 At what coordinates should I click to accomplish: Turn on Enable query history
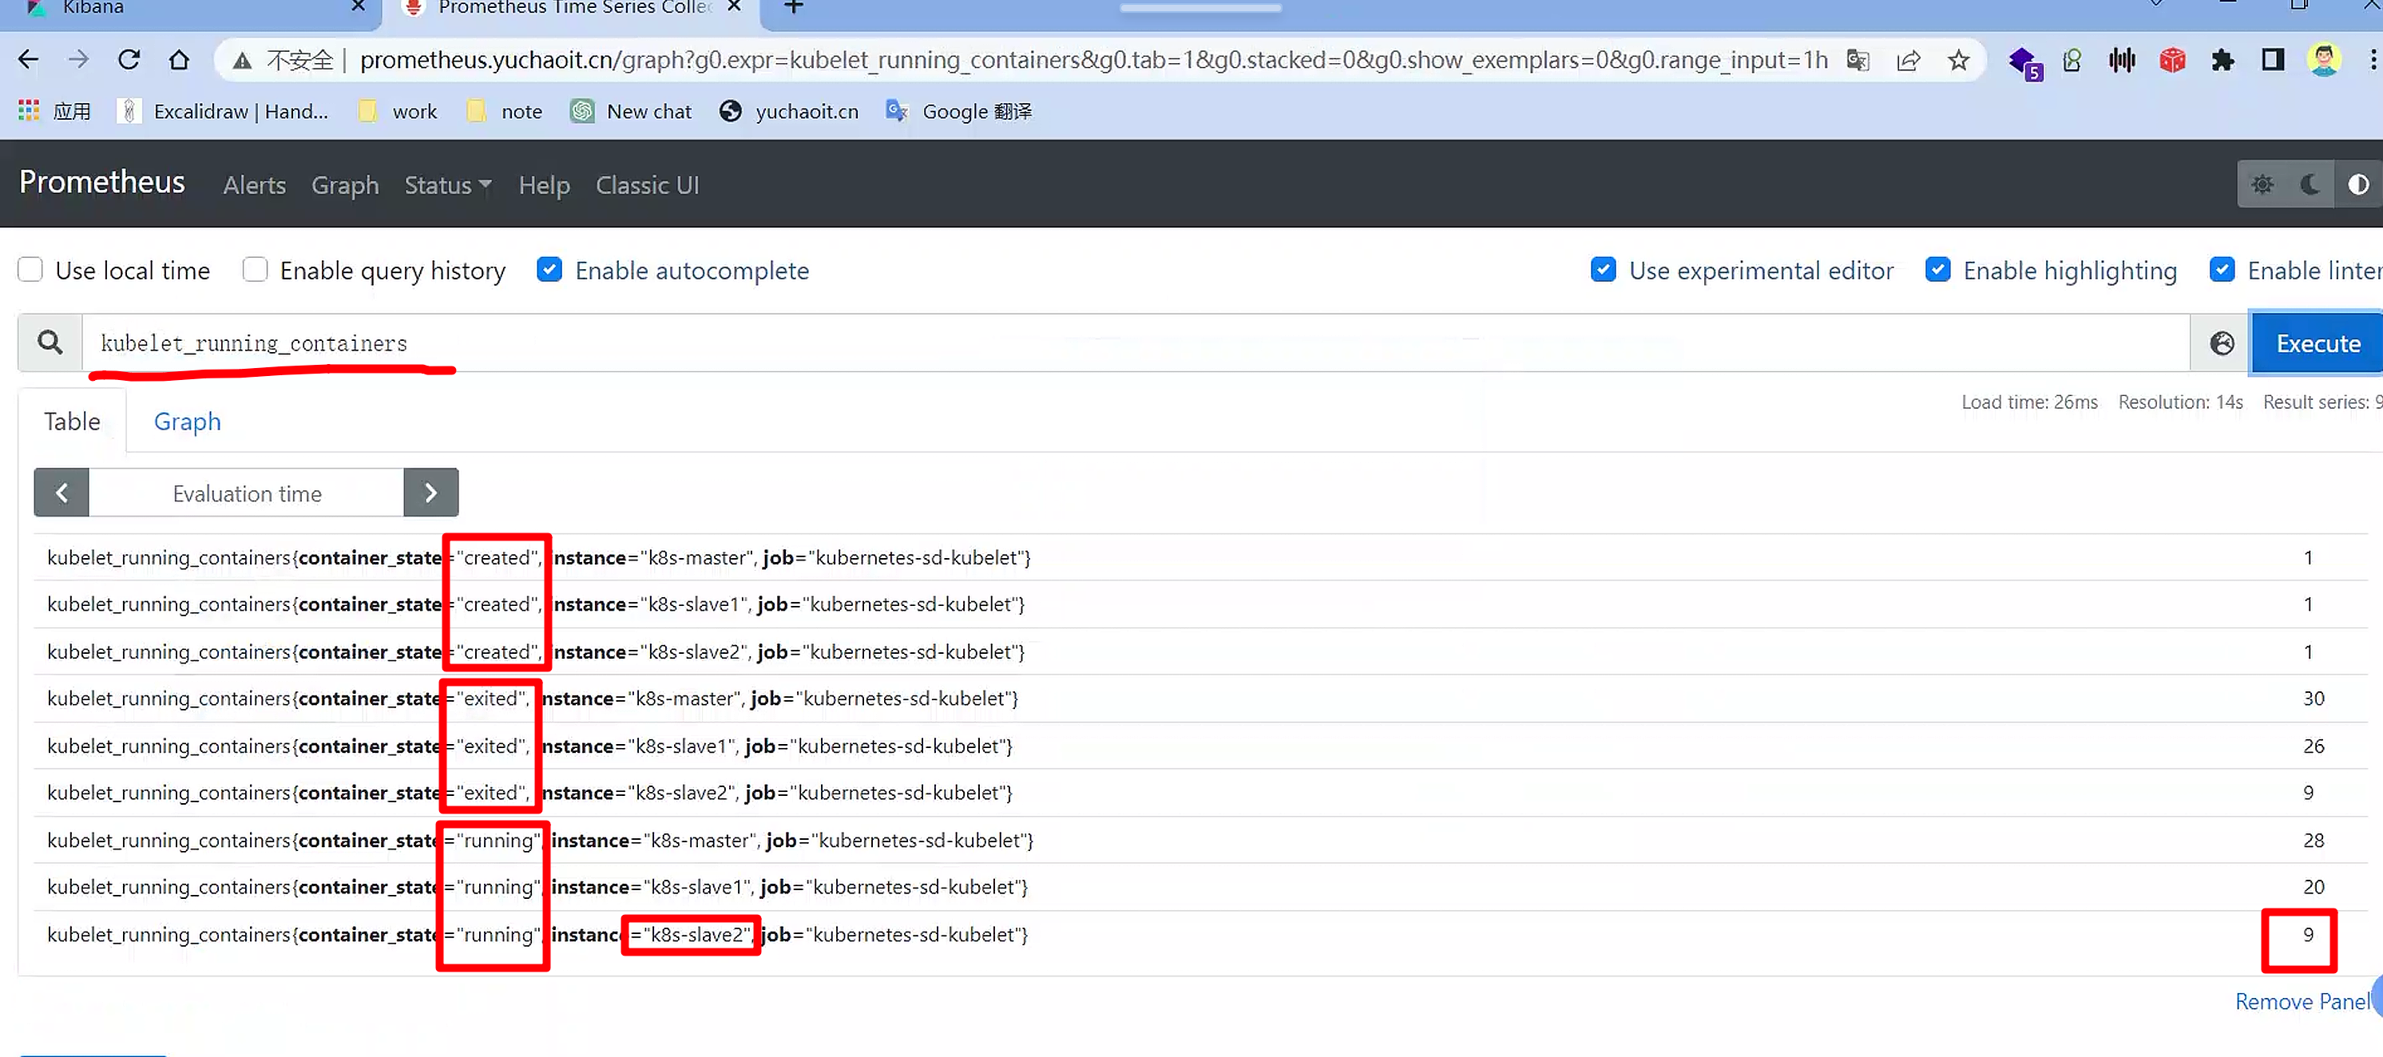pyautogui.click(x=256, y=270)
